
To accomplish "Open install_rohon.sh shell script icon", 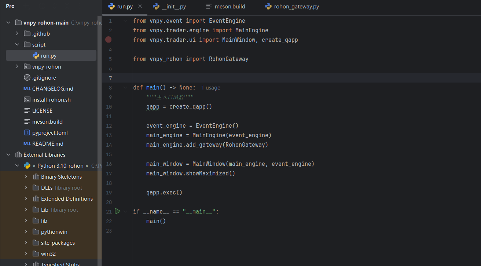I will [x=27, y=100].
